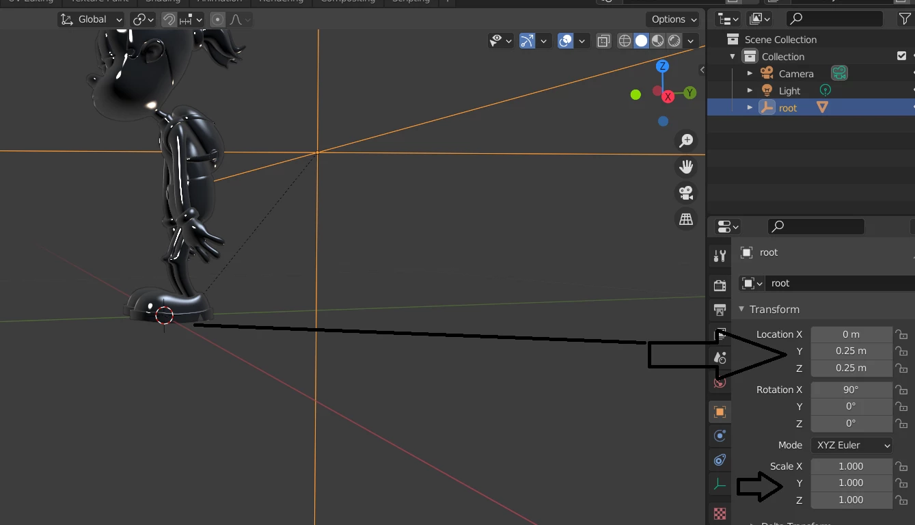This screenshot has height=525, width=915.
Task: Open the browse object dropdown beside root
Action: [752, 283]
